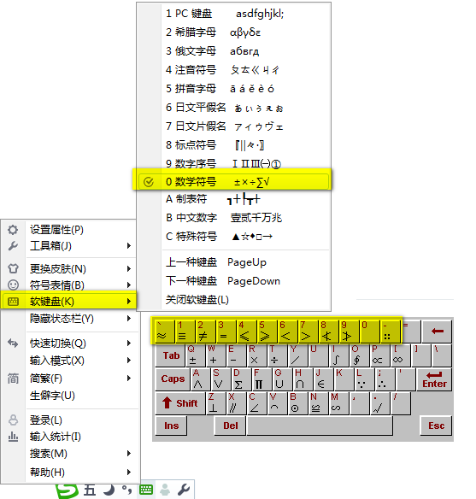Click the person icon beside 登录(L)

point(13,420)
